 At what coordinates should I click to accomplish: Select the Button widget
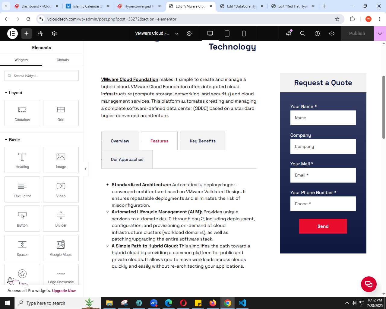(22, 219)
